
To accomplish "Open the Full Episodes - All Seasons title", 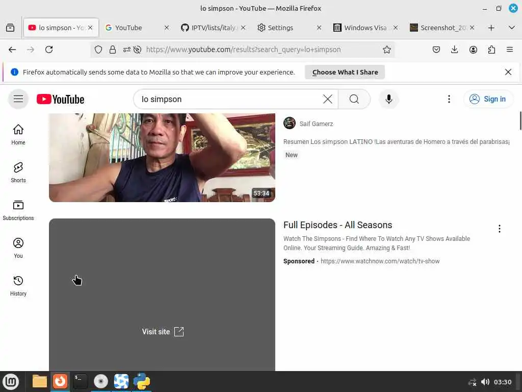I will (x=337, y=225).
